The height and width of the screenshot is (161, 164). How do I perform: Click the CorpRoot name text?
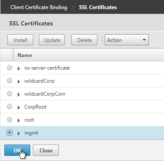35,107
